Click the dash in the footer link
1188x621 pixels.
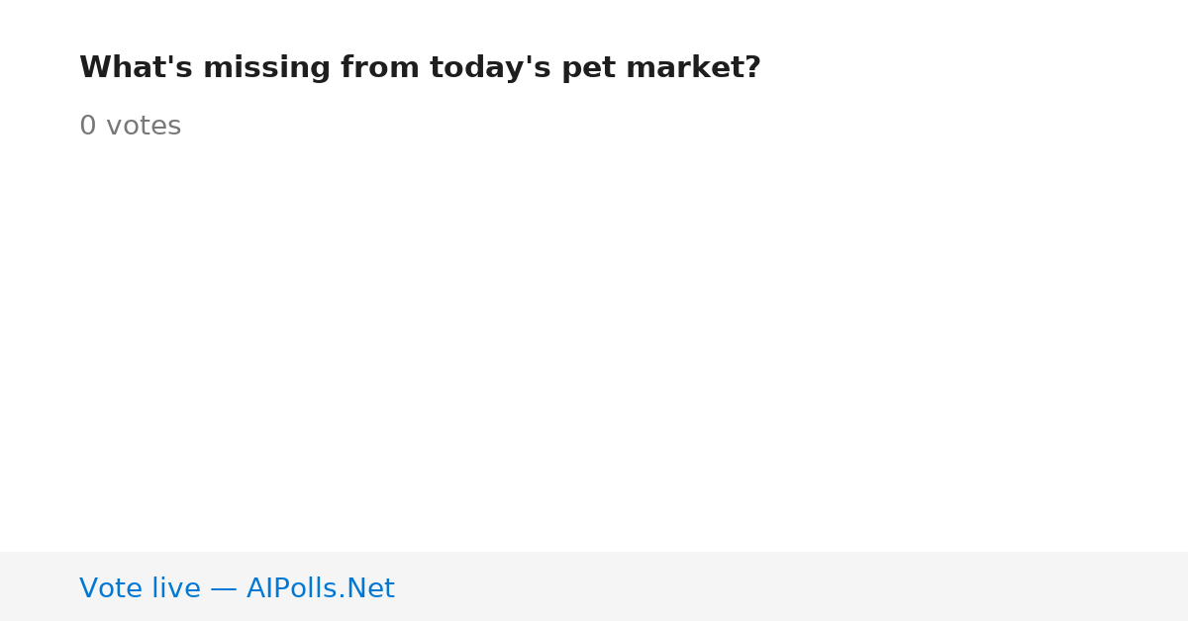(224, 589)
